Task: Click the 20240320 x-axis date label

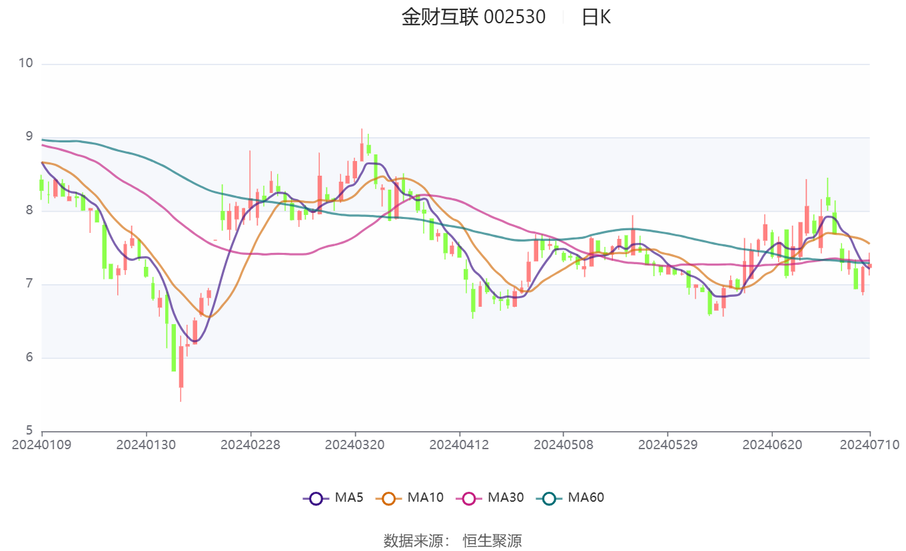Action: [x=354, y=445]
